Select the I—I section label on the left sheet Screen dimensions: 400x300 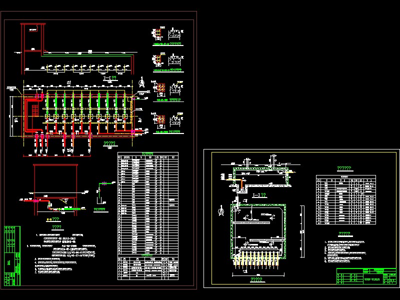[x=109, y=78]
